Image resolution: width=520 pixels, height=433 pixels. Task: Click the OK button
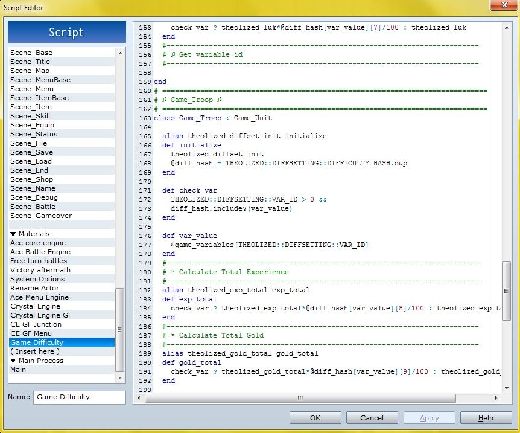315,417
